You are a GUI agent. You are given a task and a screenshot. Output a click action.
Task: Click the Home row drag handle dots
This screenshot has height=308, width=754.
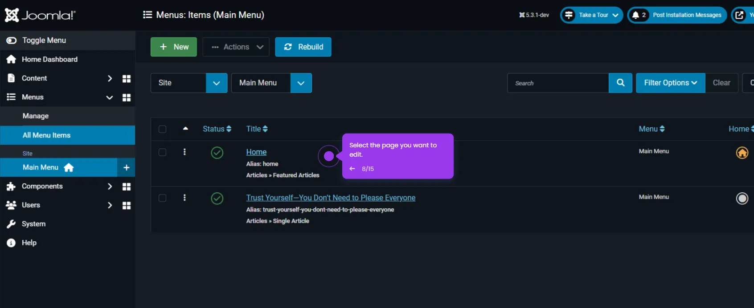(x=184, y=152)
